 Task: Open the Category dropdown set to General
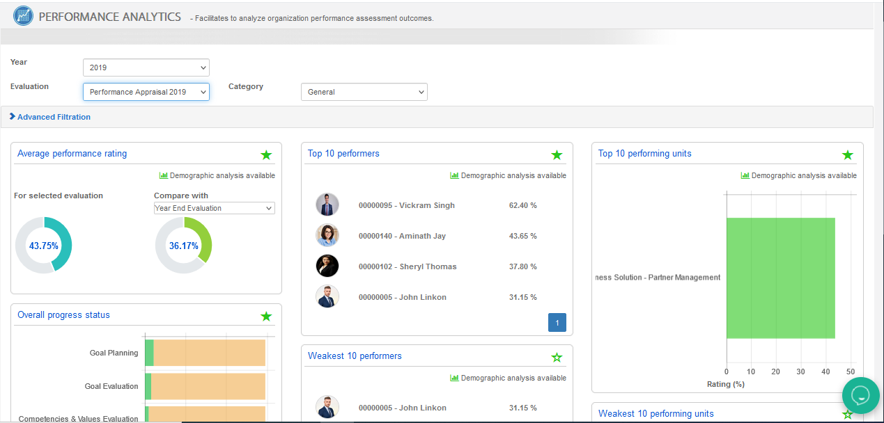pyautogui.click(x=364, y=92)
